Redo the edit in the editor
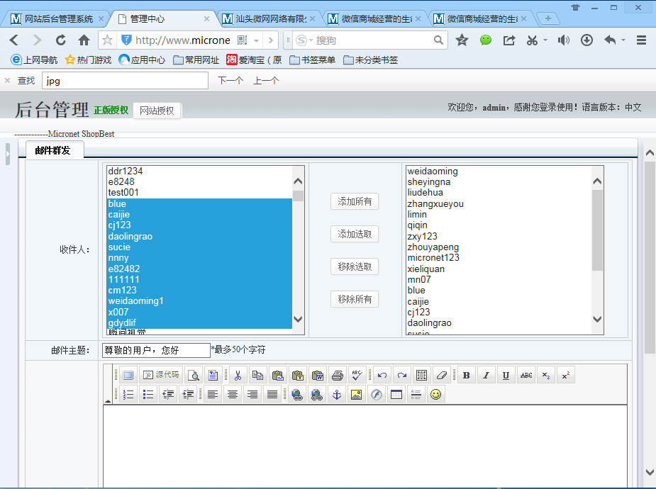 point(402,375)
